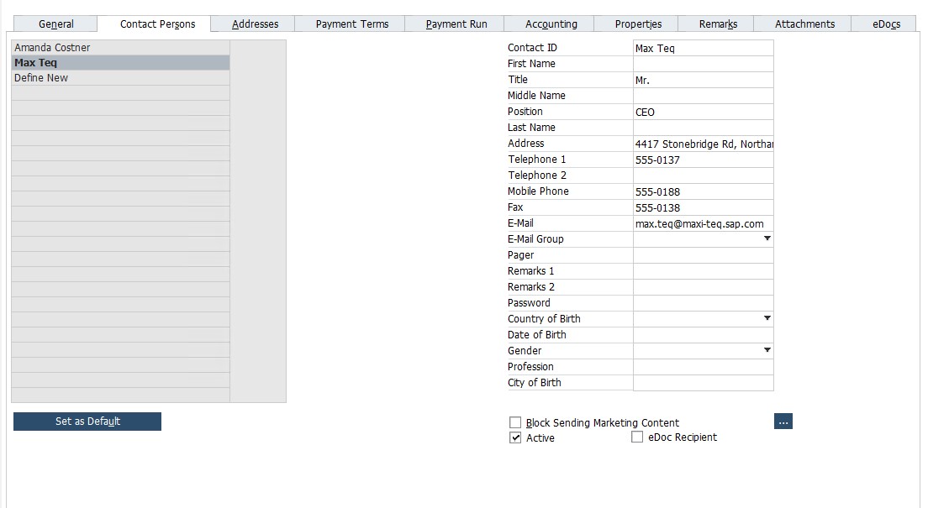Focus the Telephone 2 input field
This screenshot has height=508, width=928.
(x=702, y=175)
